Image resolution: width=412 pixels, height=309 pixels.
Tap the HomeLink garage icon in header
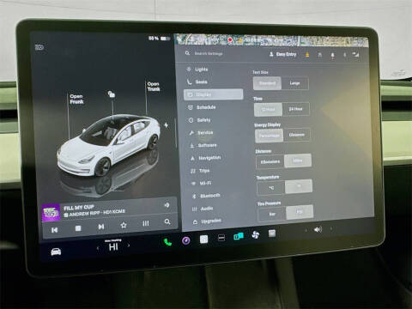pyautogui.click(x=319, y=55)
